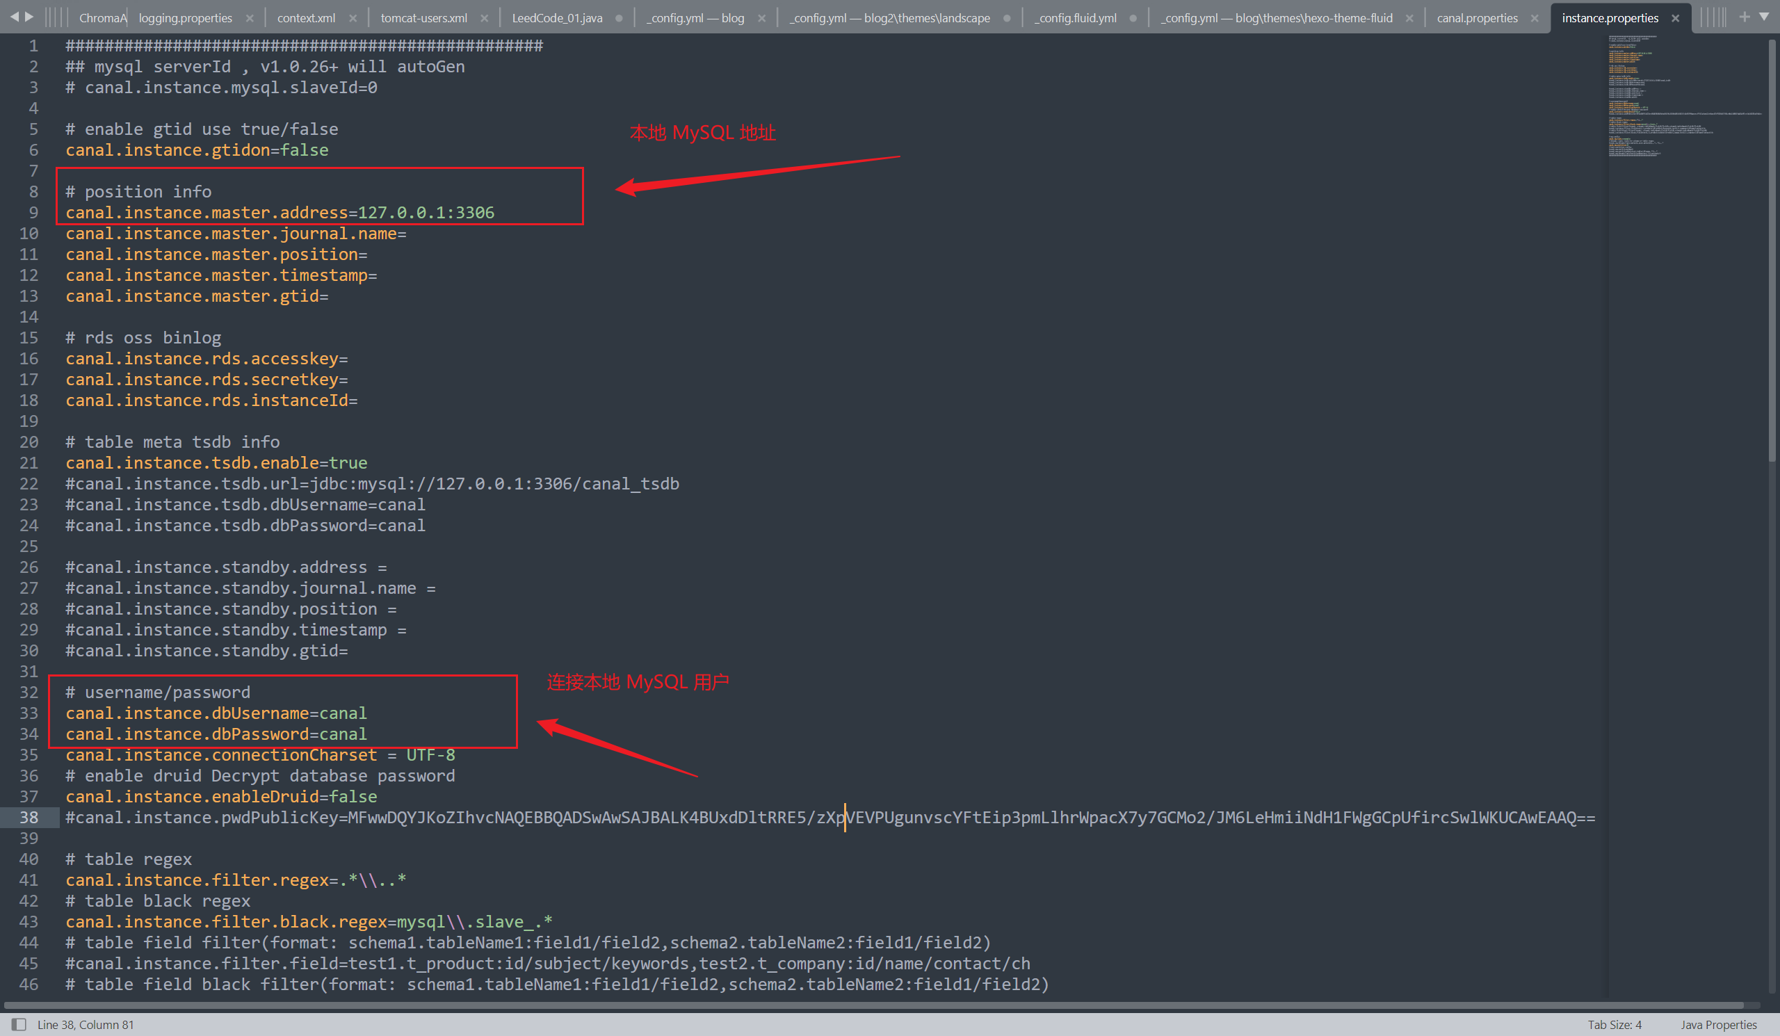
Task: Click line number 9 in the gutter
Action: 33,212
